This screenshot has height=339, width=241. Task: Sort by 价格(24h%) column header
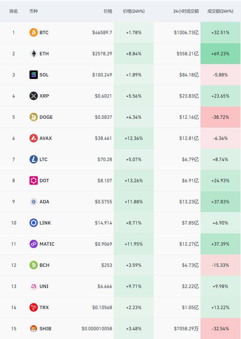tap(134, 11)
